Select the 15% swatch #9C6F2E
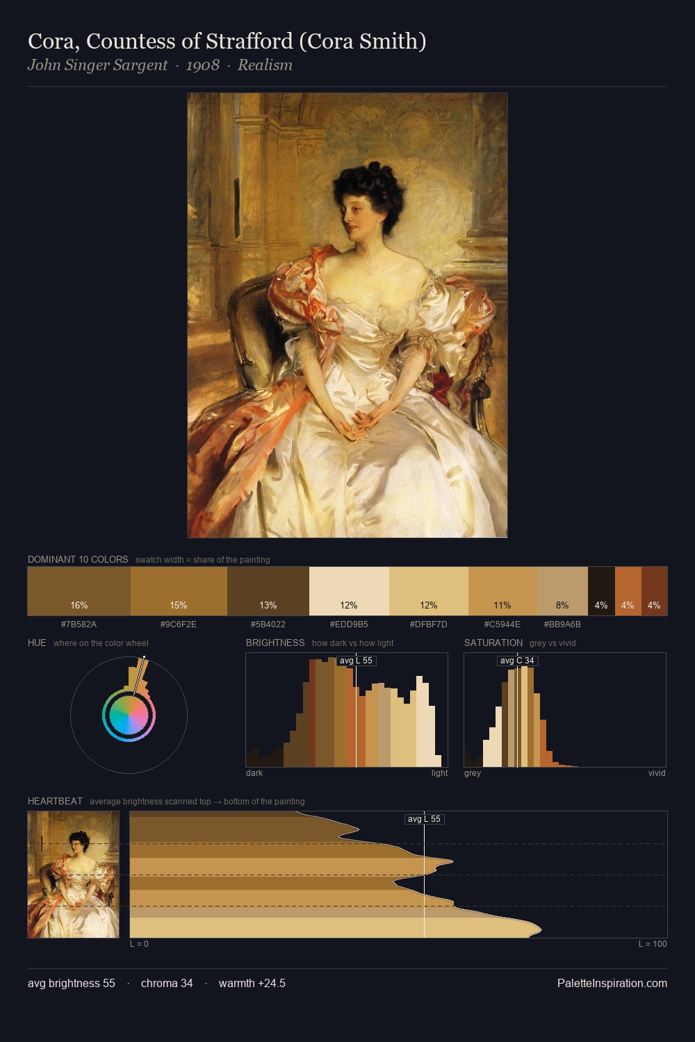The height and width of the screenshot is (1042, 695). point(179,591)
